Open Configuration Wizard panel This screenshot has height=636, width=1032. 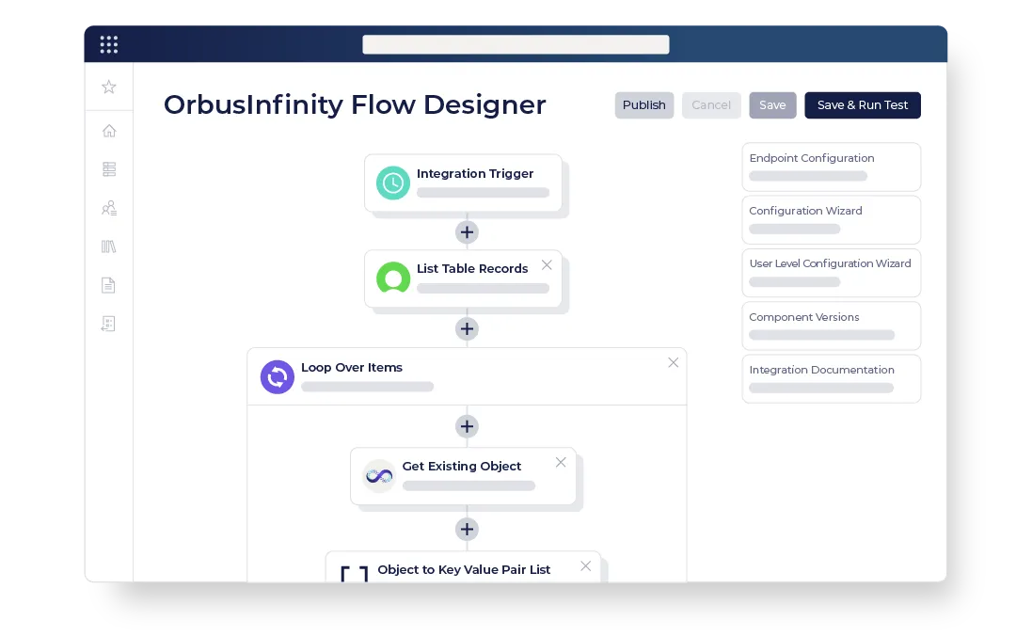click(832, 220)
